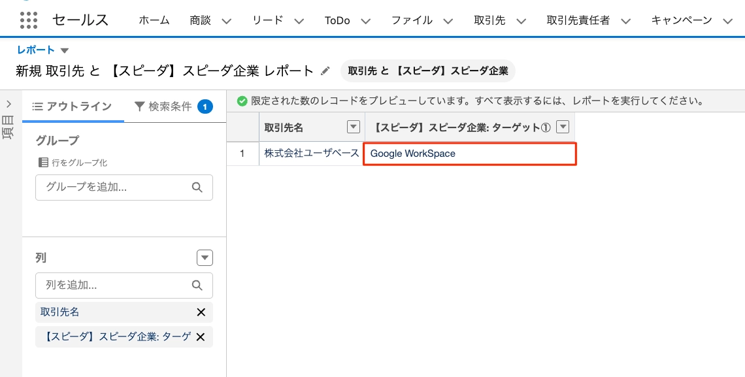Click the pencil icon to rename report
This screenshot has width=745, height=377.
pyautogui.click(x=325, y=71)
